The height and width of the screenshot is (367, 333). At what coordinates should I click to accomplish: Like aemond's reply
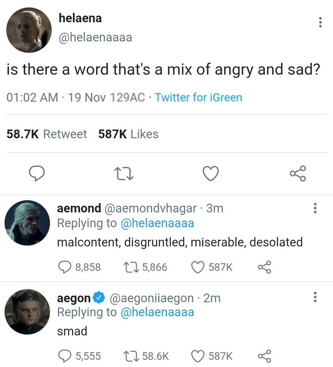point(198,267)
